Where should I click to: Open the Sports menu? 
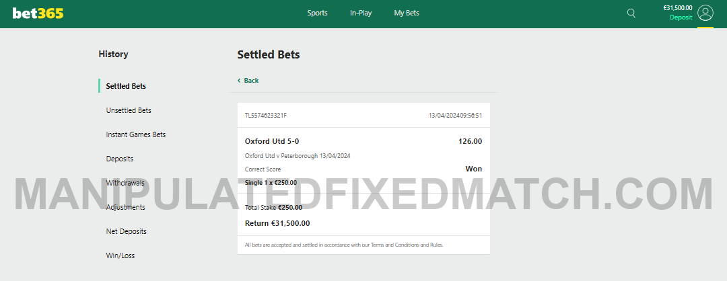click(x=317, y=13)
